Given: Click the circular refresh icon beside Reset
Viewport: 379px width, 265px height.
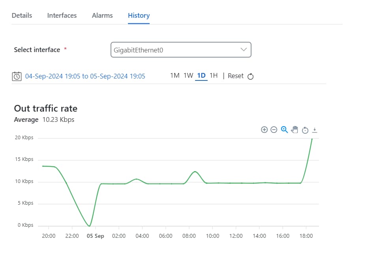Looking at the screenshot, I should pos(250,76).
